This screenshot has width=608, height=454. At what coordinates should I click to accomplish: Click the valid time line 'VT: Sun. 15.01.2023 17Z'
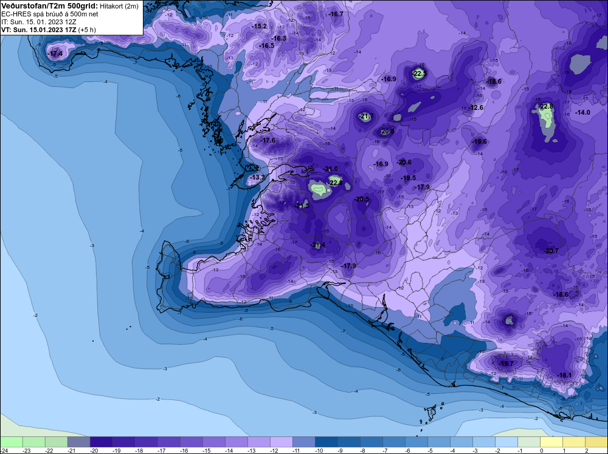pos(39,30)
